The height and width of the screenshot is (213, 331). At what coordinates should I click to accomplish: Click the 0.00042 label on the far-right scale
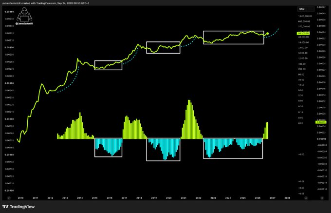[321, 7]
